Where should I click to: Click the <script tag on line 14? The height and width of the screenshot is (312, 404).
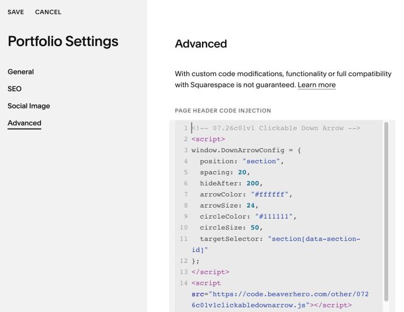point(206,283)
